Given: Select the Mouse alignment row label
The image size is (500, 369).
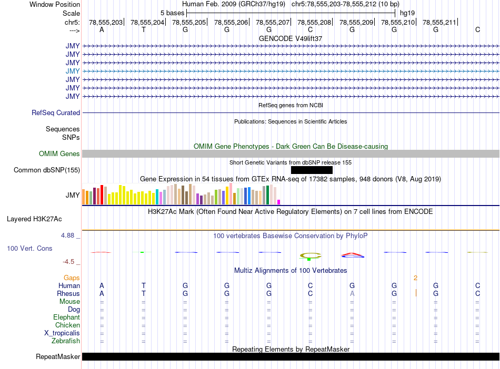Looking at the screenshot, I should pos(69,302).
